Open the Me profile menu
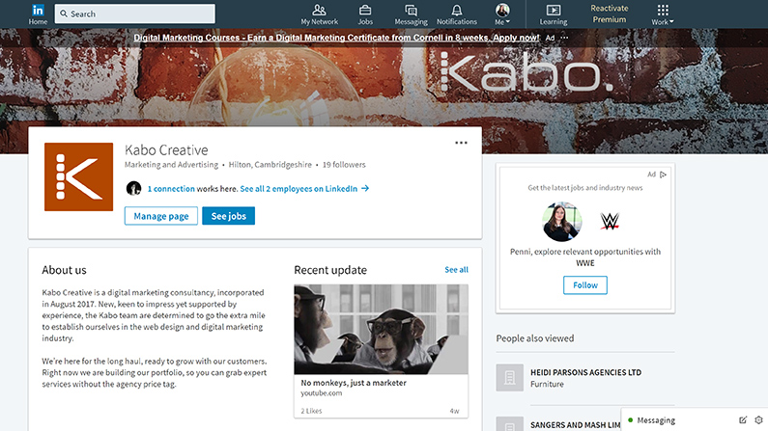768x431 pixels. [502, 14]
